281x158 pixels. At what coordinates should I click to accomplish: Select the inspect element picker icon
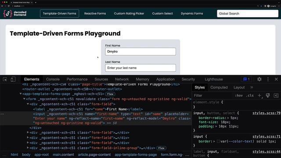5,79
